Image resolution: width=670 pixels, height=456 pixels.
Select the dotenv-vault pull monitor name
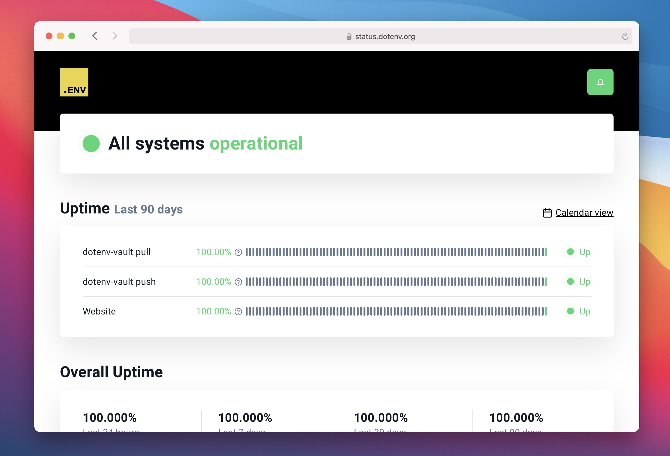pyautogui.click(x=117, y=252)
